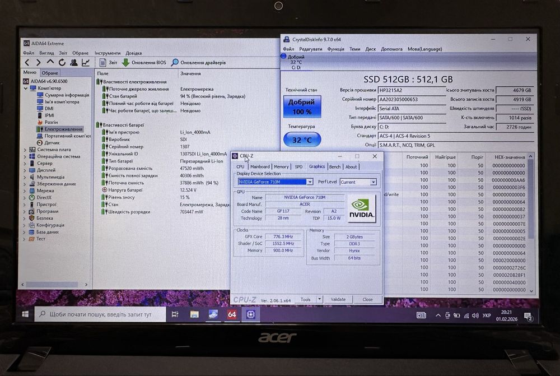Open Мова(Language) menu in CrystalDiskInfo

point(424,49)
